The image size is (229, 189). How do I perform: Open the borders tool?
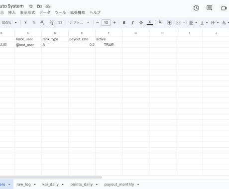click(169, 22)
